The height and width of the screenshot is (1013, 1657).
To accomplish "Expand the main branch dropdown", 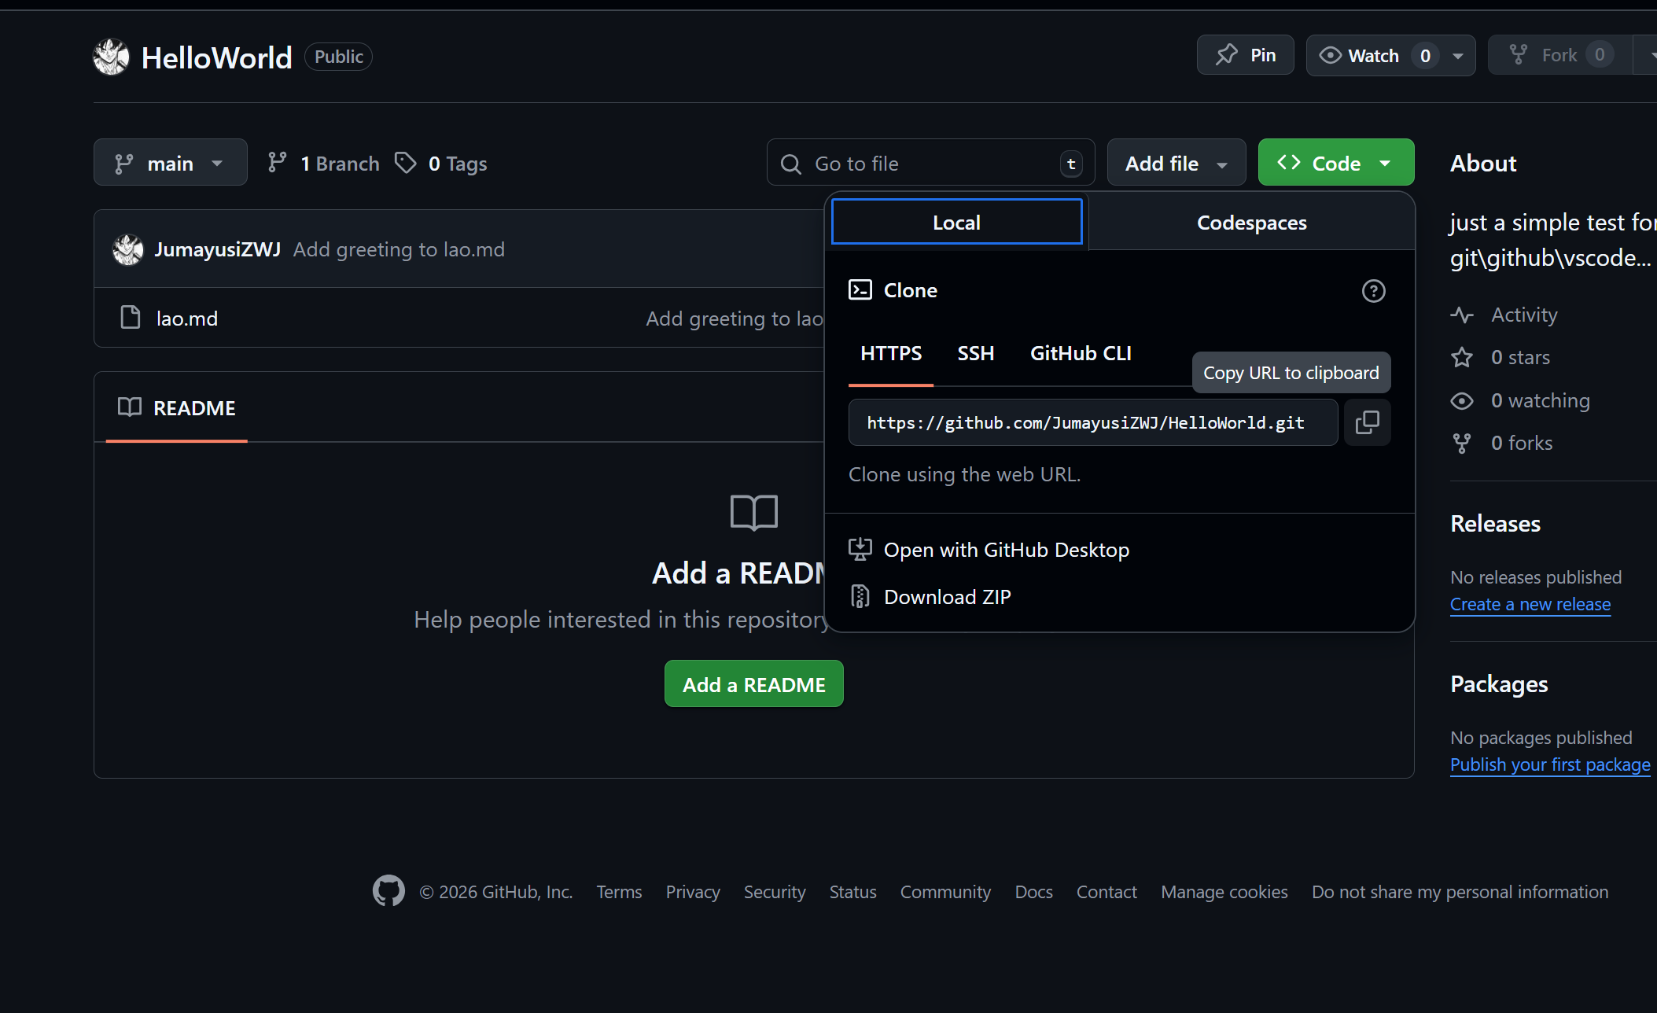I will 170,163.
